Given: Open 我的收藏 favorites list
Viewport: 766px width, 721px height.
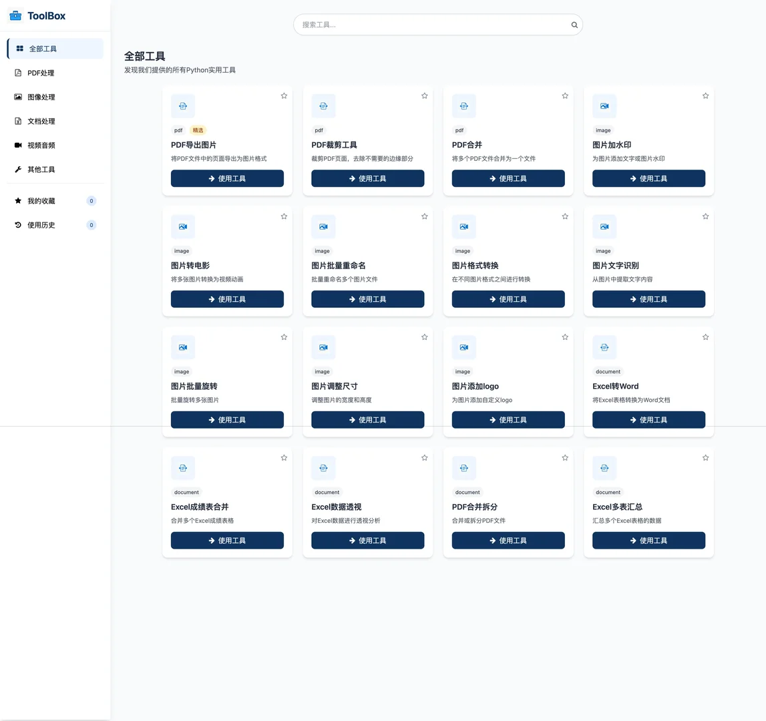Looking at the screenshot, I should coord(55,201).
